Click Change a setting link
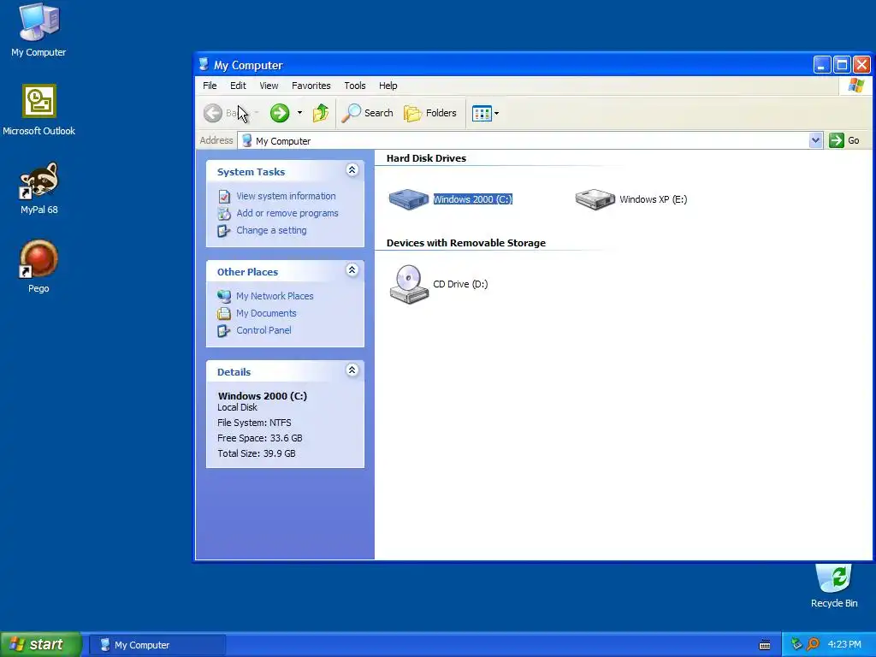 tap(271, 230)
